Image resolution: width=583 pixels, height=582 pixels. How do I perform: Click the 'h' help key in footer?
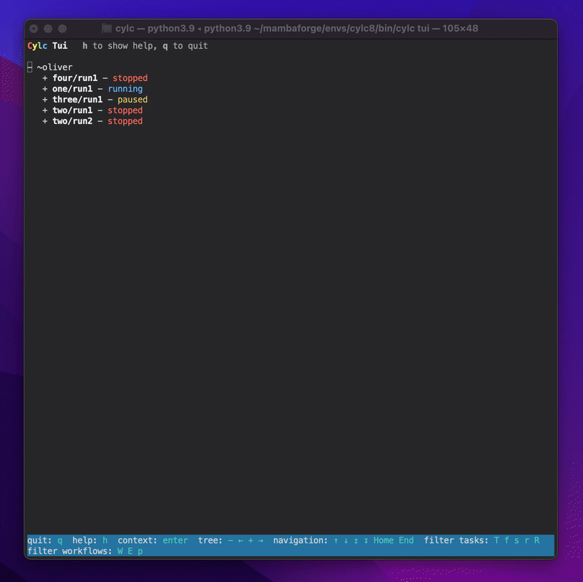105,540
